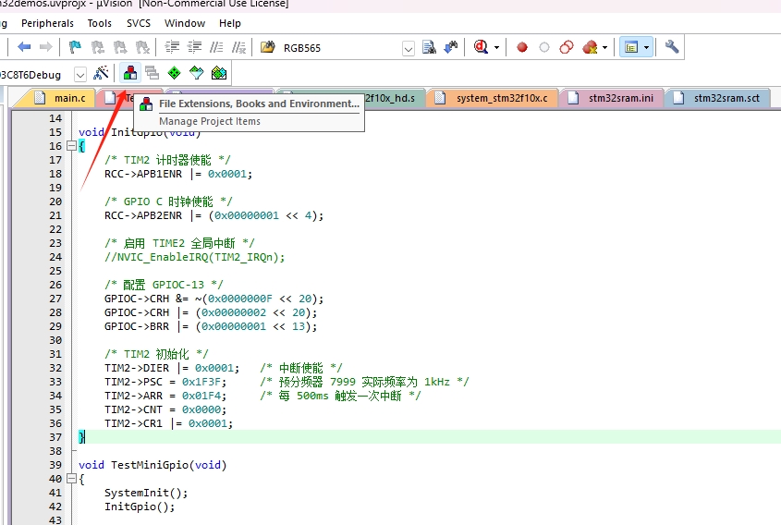Click the TIM2->PSC = 0x1F3F; line

tap(165, 382)
